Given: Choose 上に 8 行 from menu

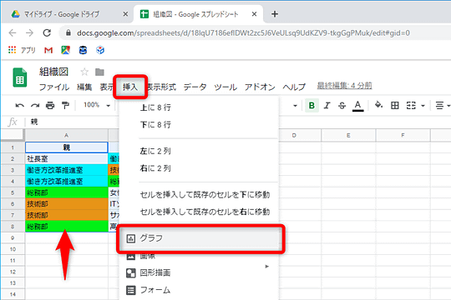Looking at the screenshot, I should 199,107.
